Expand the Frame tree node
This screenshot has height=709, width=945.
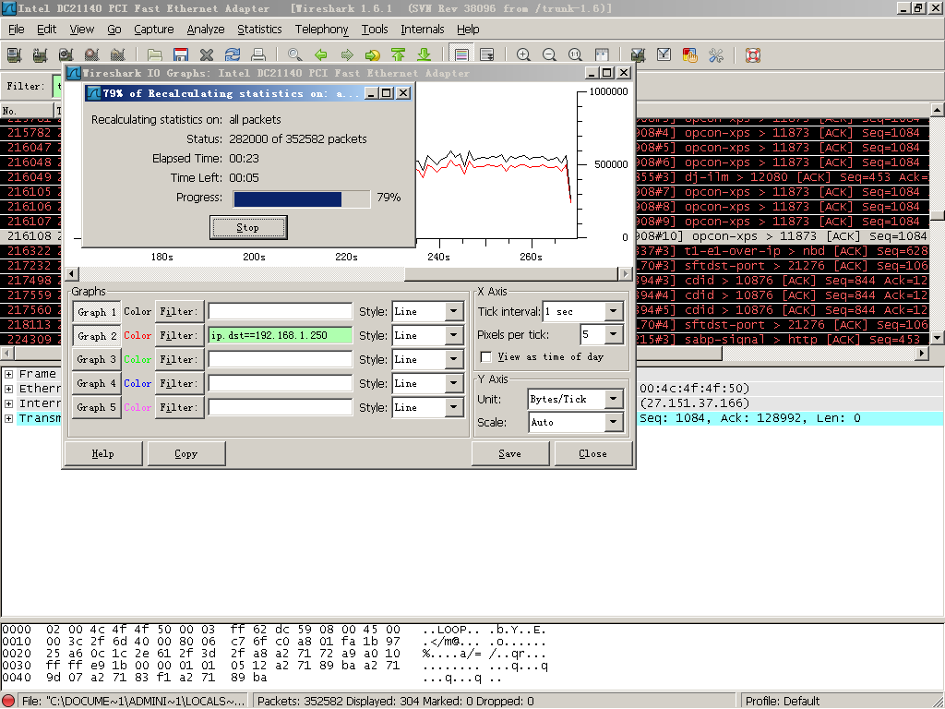(x=8, y=374)
